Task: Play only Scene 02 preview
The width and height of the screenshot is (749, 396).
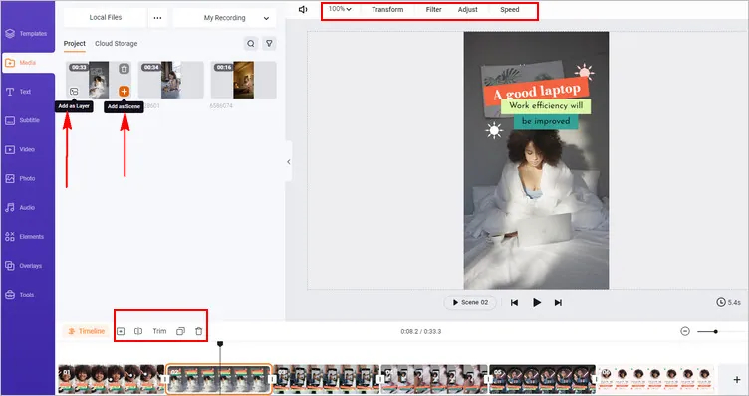Action: tap(470, 302)
